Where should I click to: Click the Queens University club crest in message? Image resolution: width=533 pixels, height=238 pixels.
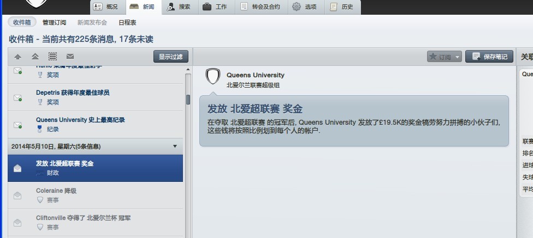(x=213, y=77)
